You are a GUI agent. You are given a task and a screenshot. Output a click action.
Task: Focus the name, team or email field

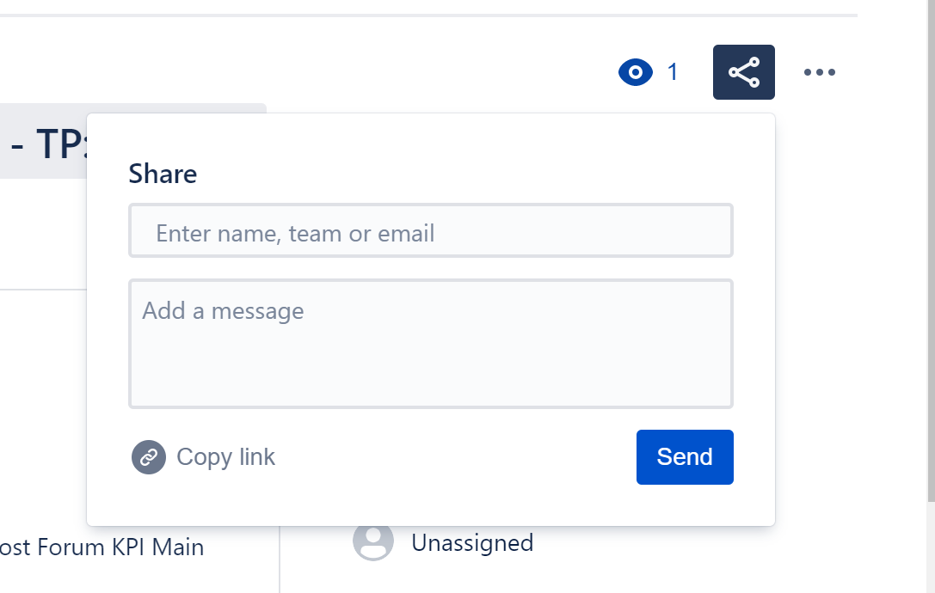click(431, 230)
